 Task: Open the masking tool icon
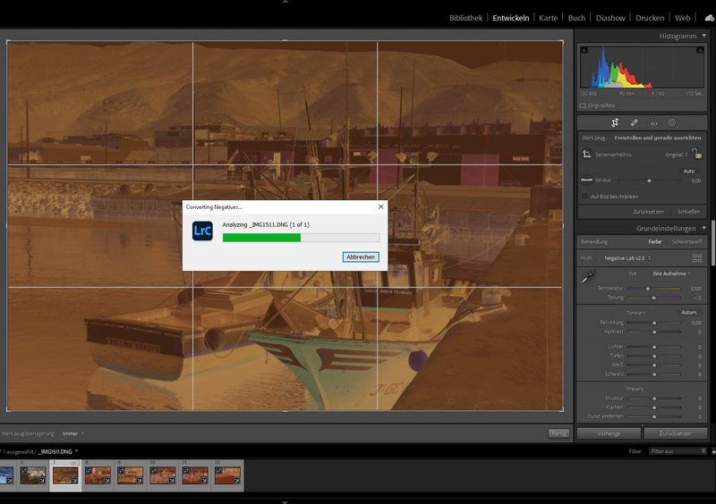[x=672, y=122]
